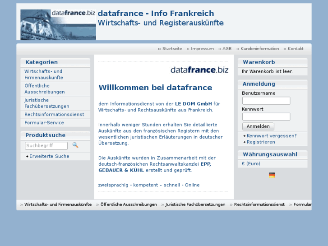Open footer link Wirtschafts- und Firmenauskünfte
The image size is (328, 246).
pyautogui.click(x=58, y=204)
